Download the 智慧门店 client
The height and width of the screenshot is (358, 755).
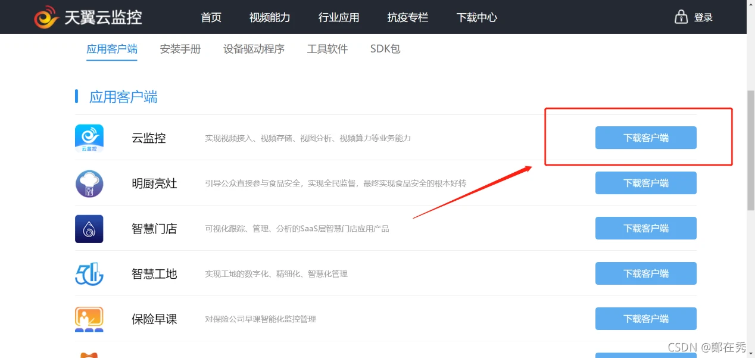coord(646,228)
